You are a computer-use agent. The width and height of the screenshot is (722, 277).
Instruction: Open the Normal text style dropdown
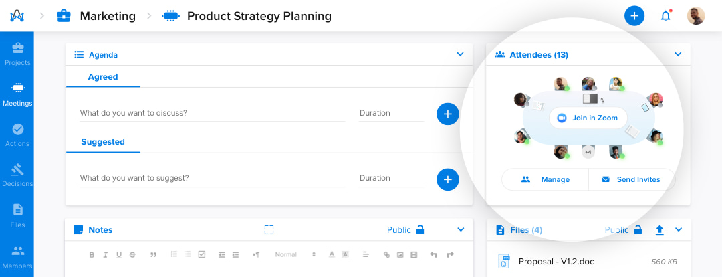point(295,254)
